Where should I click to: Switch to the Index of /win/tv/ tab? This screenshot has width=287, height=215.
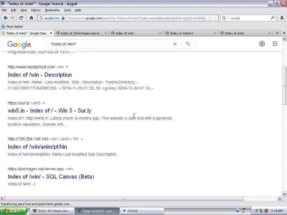point(191,33)
